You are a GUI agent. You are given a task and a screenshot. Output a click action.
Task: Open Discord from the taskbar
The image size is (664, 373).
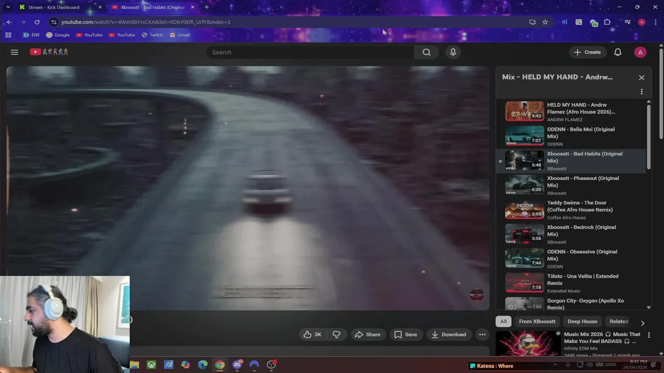pyautogui.click(x=237, y=365)
